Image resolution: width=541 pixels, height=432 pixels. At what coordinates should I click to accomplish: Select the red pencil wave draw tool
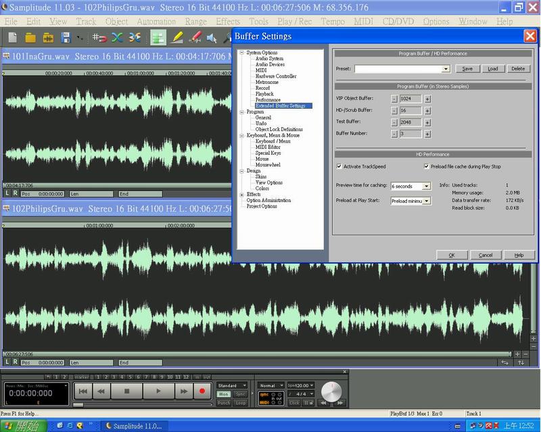195,37
